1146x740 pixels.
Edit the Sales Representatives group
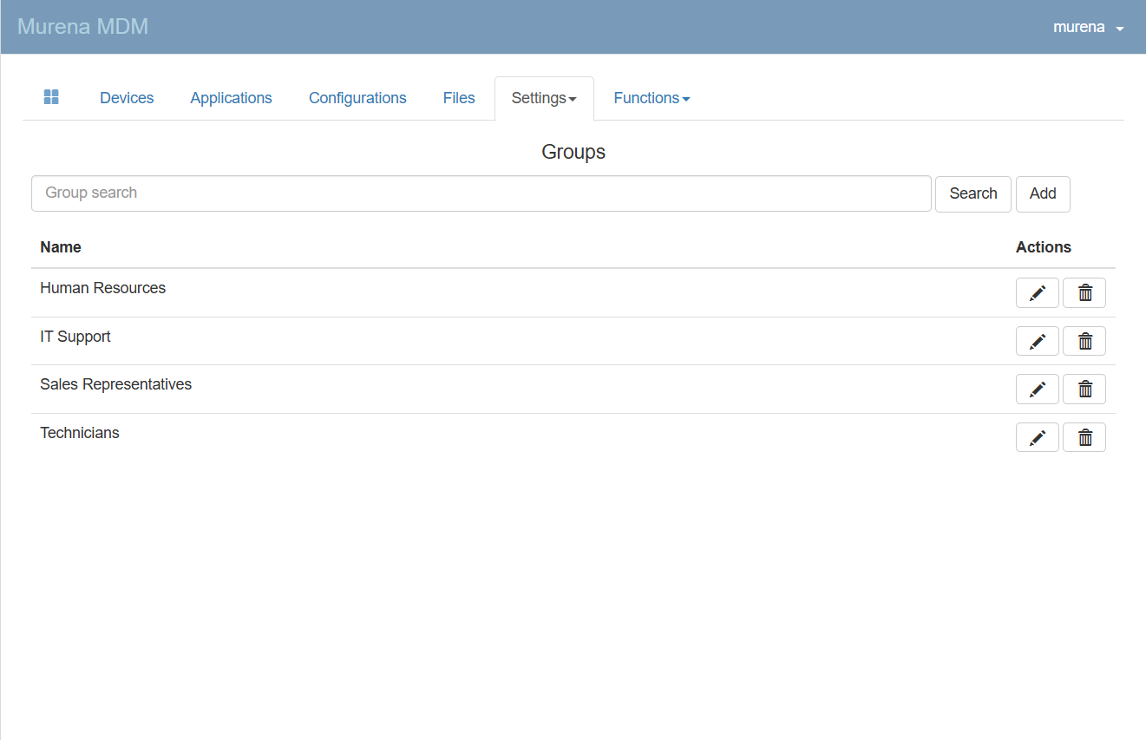(1037, 390)
